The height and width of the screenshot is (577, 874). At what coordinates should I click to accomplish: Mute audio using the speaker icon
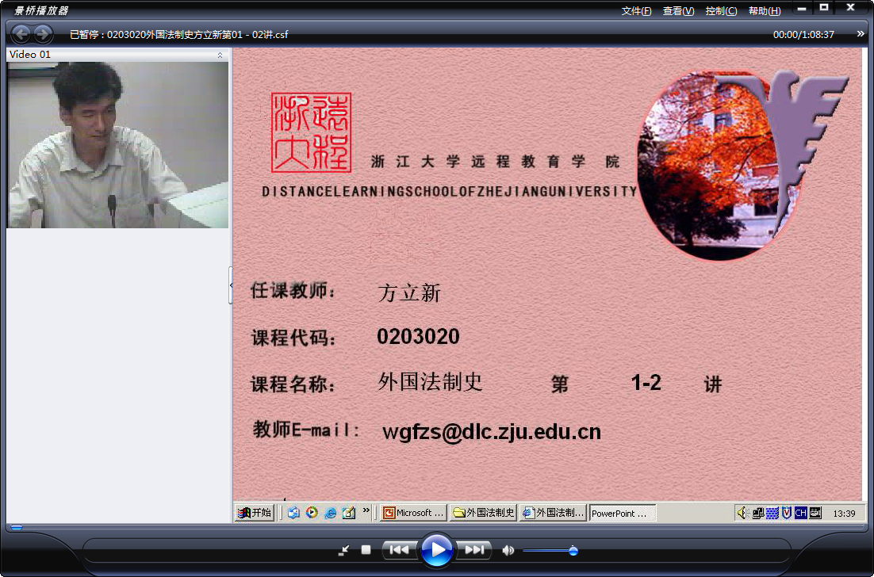508,551
